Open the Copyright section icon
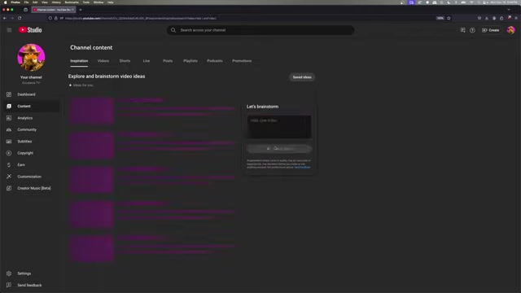521x293 pixels. 9,153
